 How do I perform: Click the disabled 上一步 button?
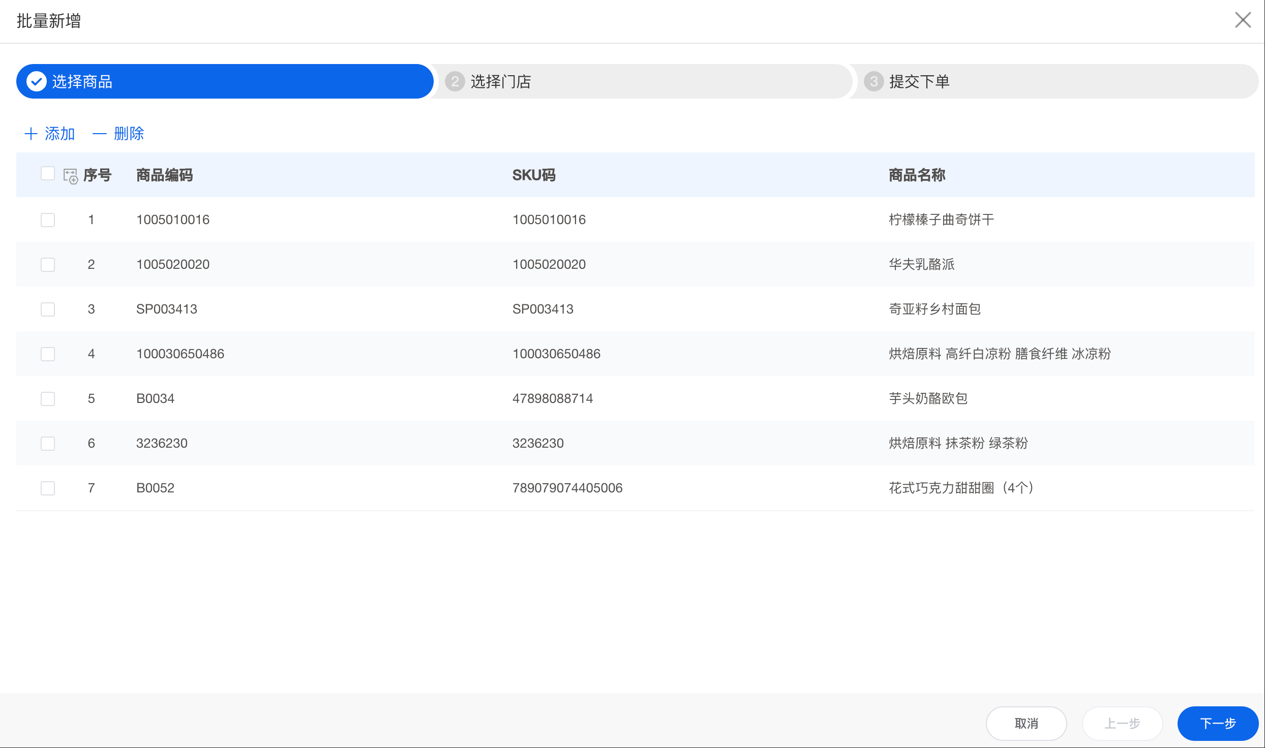[1122, 723]
